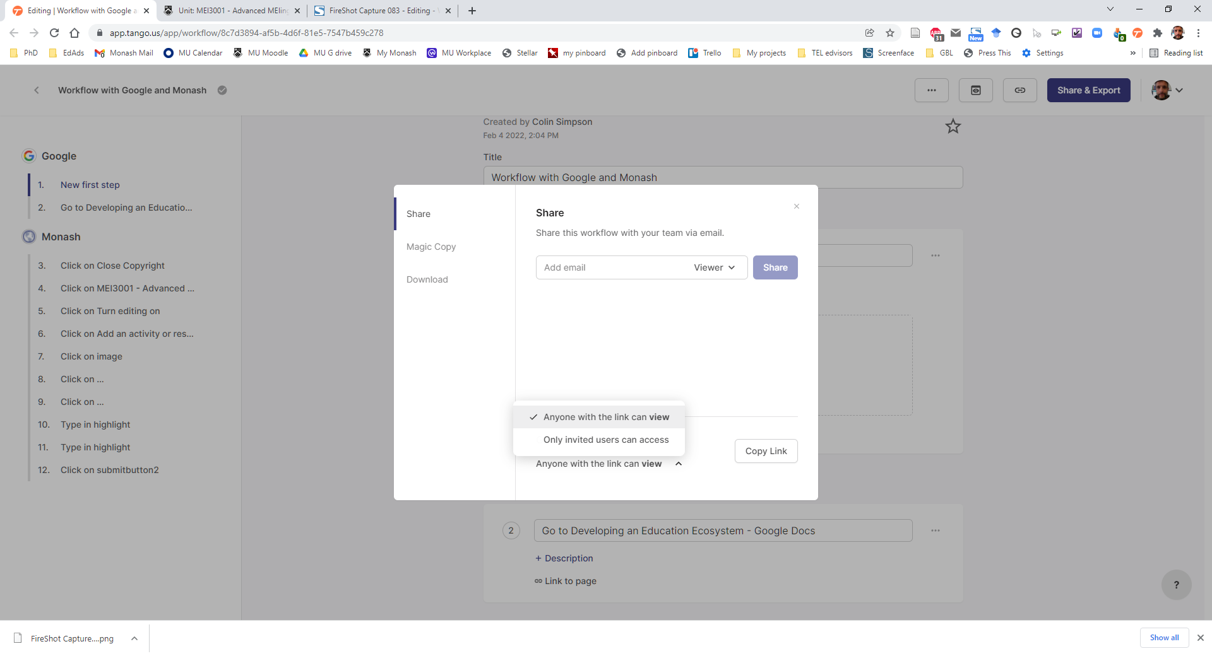Screen dimensions: 1212x656
Task: Close the Share dialog with the X
Action: [797, 206]
